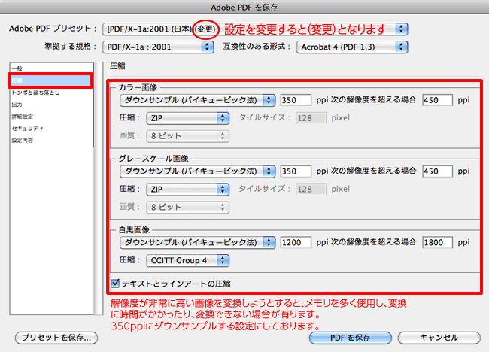Click グレースケール画像 タイルサイズ 128 field
The width and height of the screenshot is (489, 352).
pyautogui.click(x=311, y=190)
